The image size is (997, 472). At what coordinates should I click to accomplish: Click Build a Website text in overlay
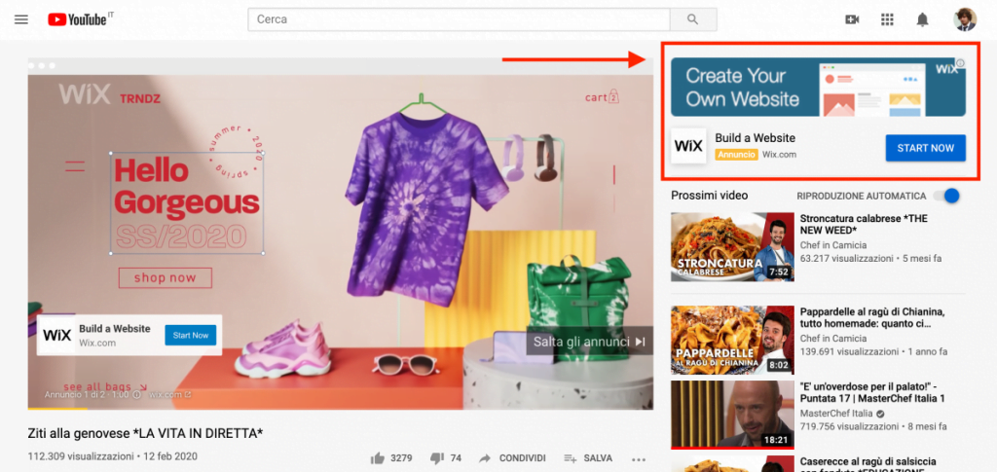[115, 329]
